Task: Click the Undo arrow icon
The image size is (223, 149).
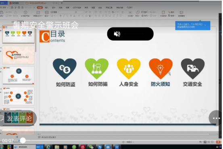Action: click(26, 8)
